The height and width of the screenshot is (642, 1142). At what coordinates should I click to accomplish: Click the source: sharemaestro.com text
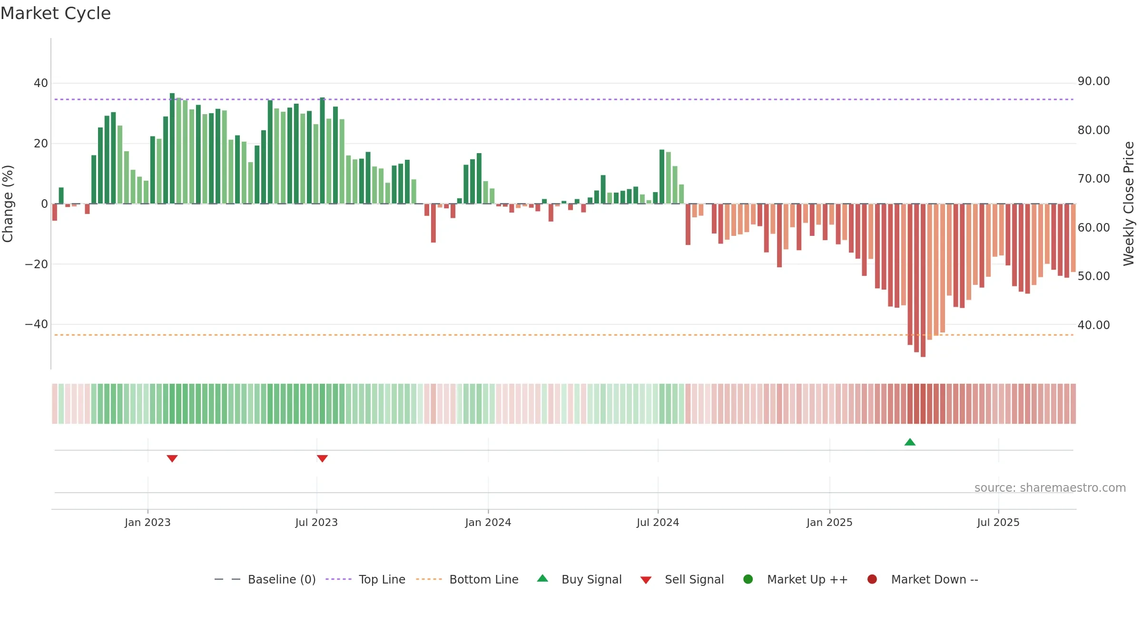[1050, 487]
